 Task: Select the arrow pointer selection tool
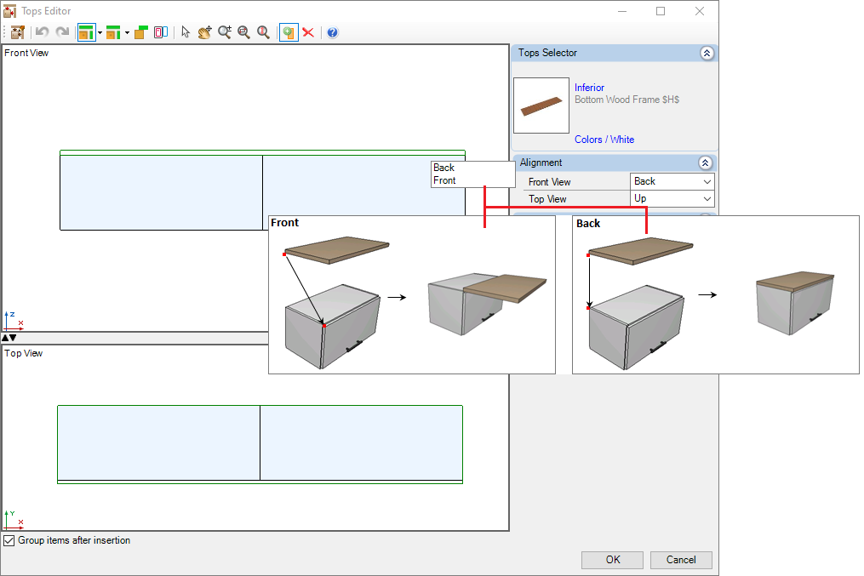point(186,32)
